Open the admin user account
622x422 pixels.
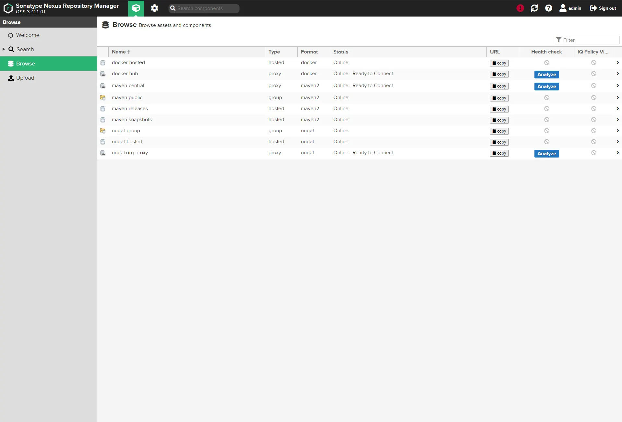tap(570, 8)
